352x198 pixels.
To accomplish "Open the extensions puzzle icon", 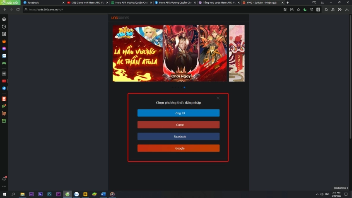I will (x=326, y=10).
